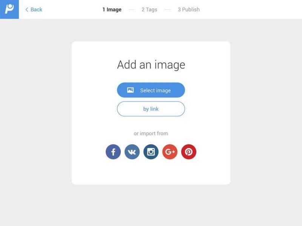
Task: Select the 1 Image step
Action: coord(112,9)
